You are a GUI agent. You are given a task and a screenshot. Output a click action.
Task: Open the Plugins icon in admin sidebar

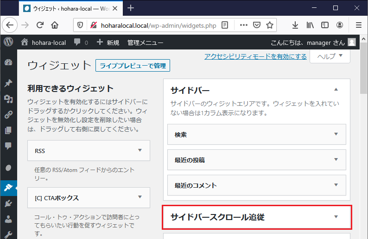tap(8, 203)
